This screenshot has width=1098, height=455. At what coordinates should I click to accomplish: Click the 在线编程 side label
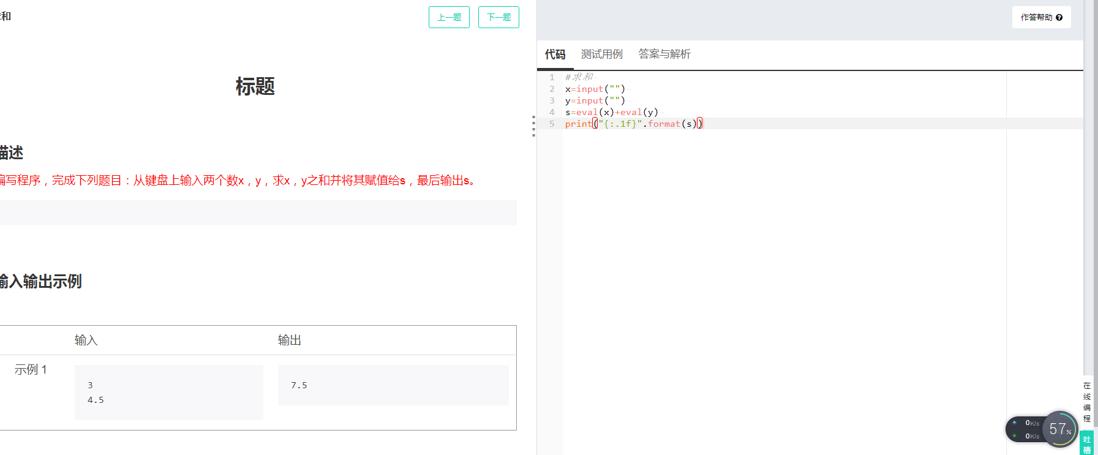tap(1087, 402)
